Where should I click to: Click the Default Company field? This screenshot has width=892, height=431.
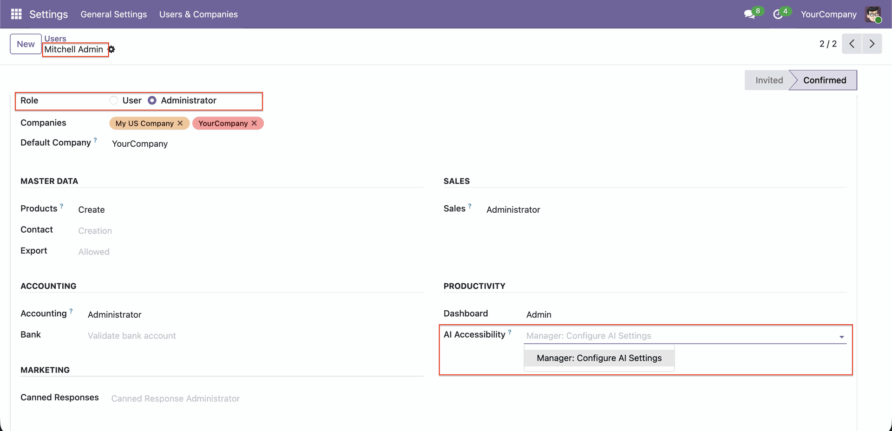pos(140,144)
